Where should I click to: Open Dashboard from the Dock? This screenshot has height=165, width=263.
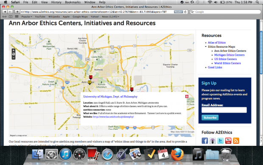[x=79, y=154]
